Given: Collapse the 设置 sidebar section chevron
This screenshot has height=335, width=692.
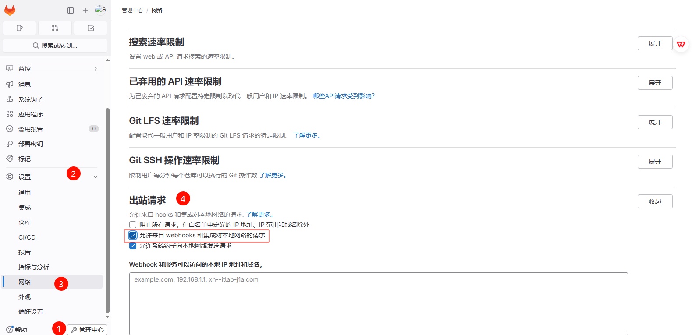Looking at the screenshot, I should (96, 177).
